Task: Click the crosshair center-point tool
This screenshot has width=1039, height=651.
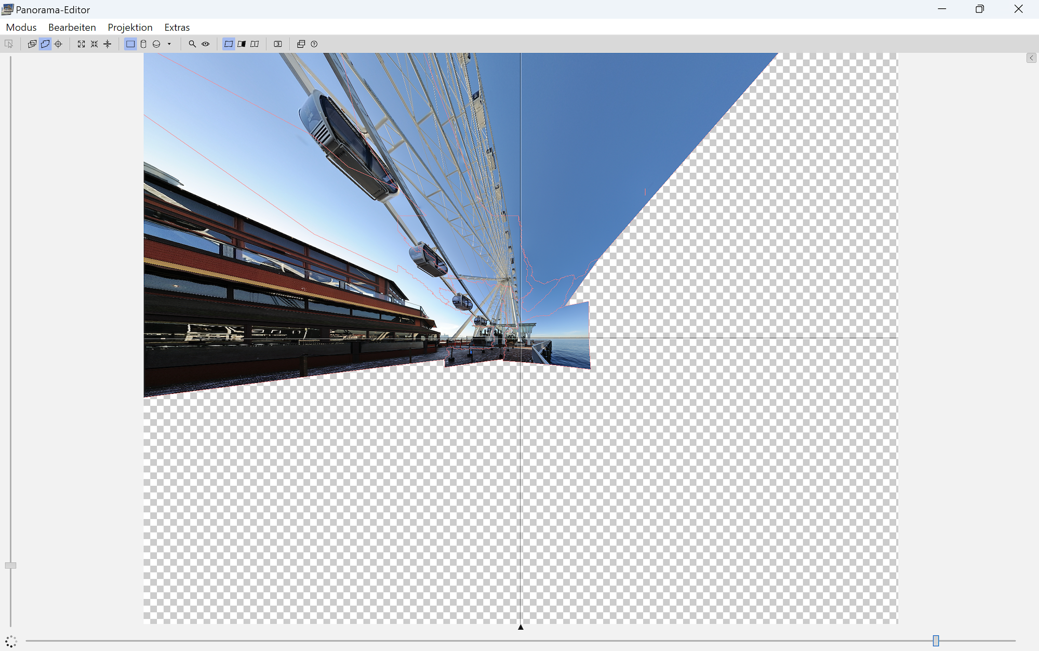Action: 58,44
